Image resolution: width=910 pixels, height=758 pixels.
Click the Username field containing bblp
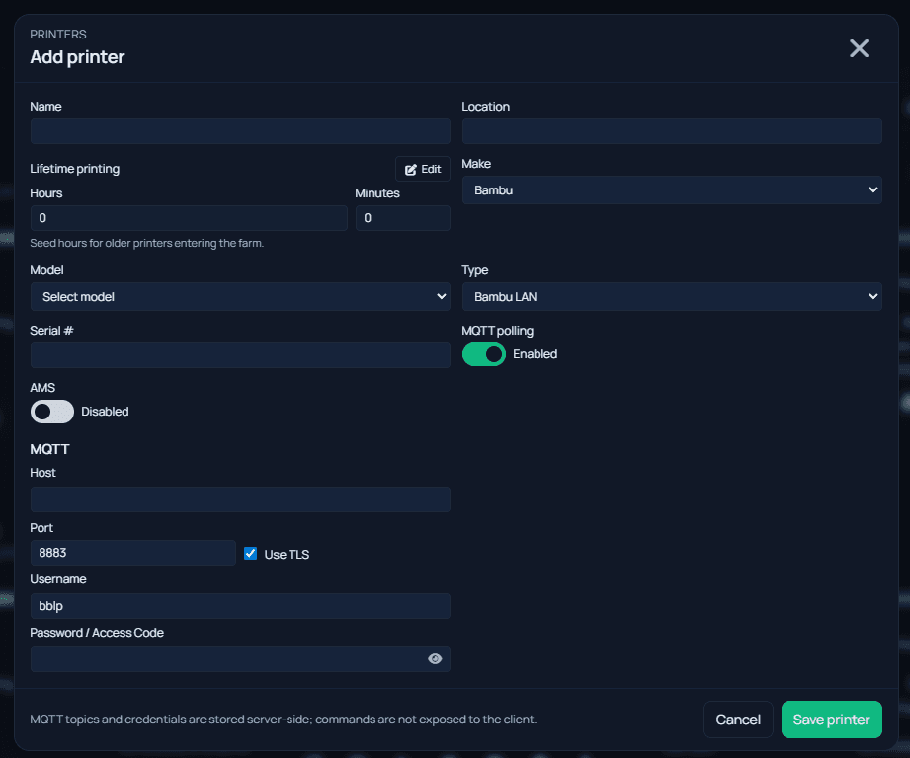(239, 605)
